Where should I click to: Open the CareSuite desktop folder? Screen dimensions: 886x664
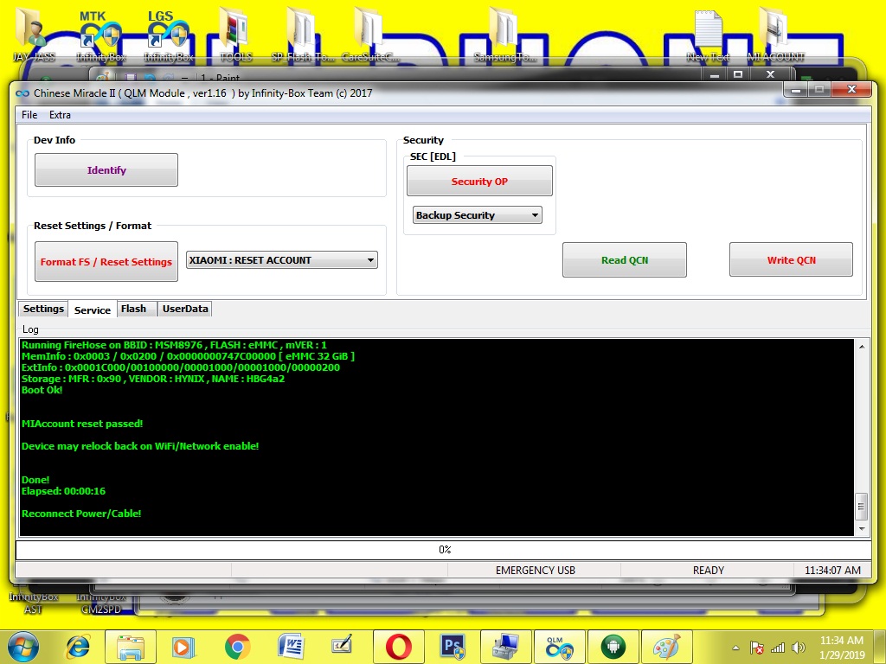370,35
